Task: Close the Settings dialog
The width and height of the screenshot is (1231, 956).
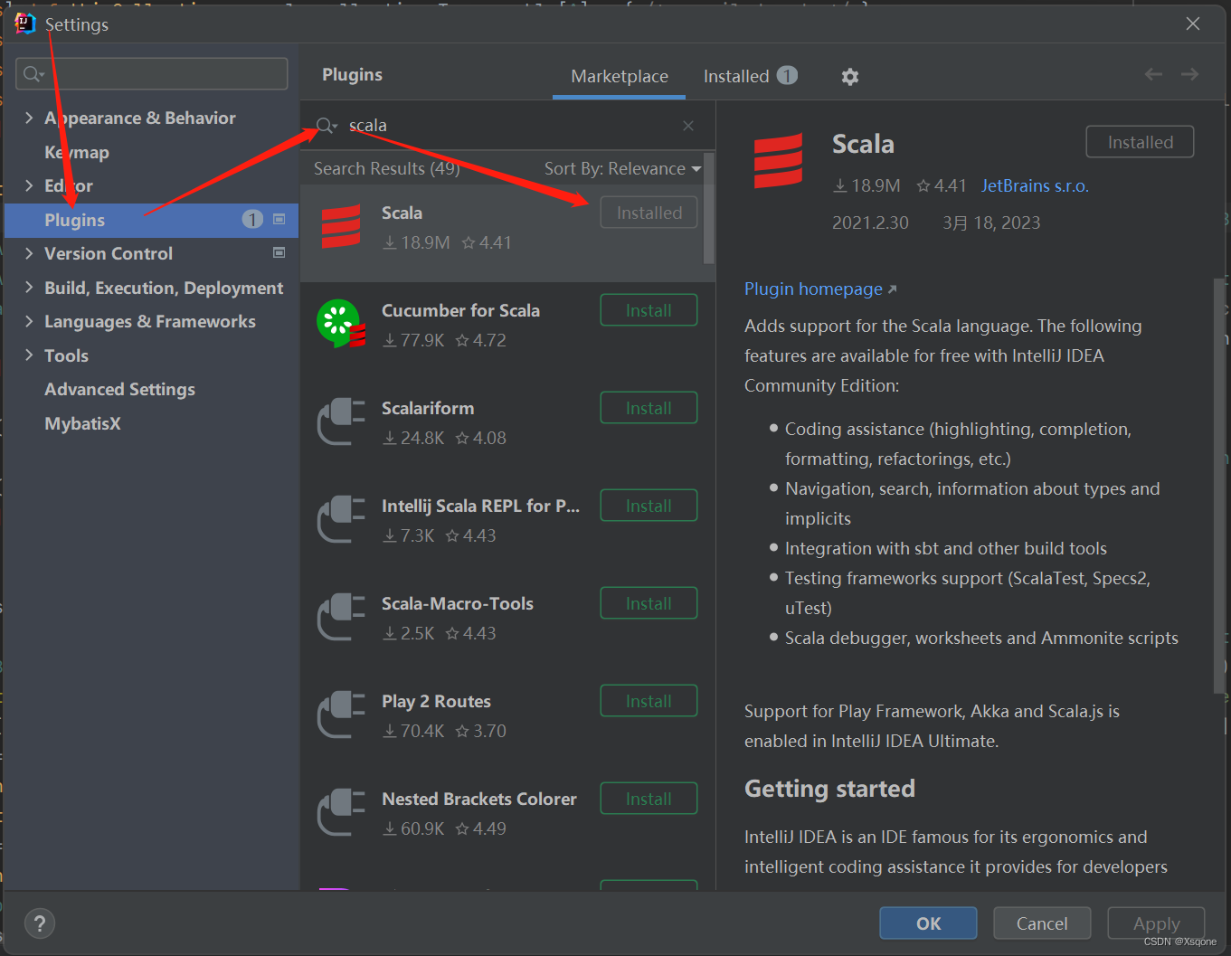Action: click(x=1193, y=24)
